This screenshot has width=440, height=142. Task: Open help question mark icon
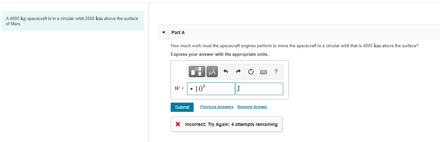pos(276,71)
